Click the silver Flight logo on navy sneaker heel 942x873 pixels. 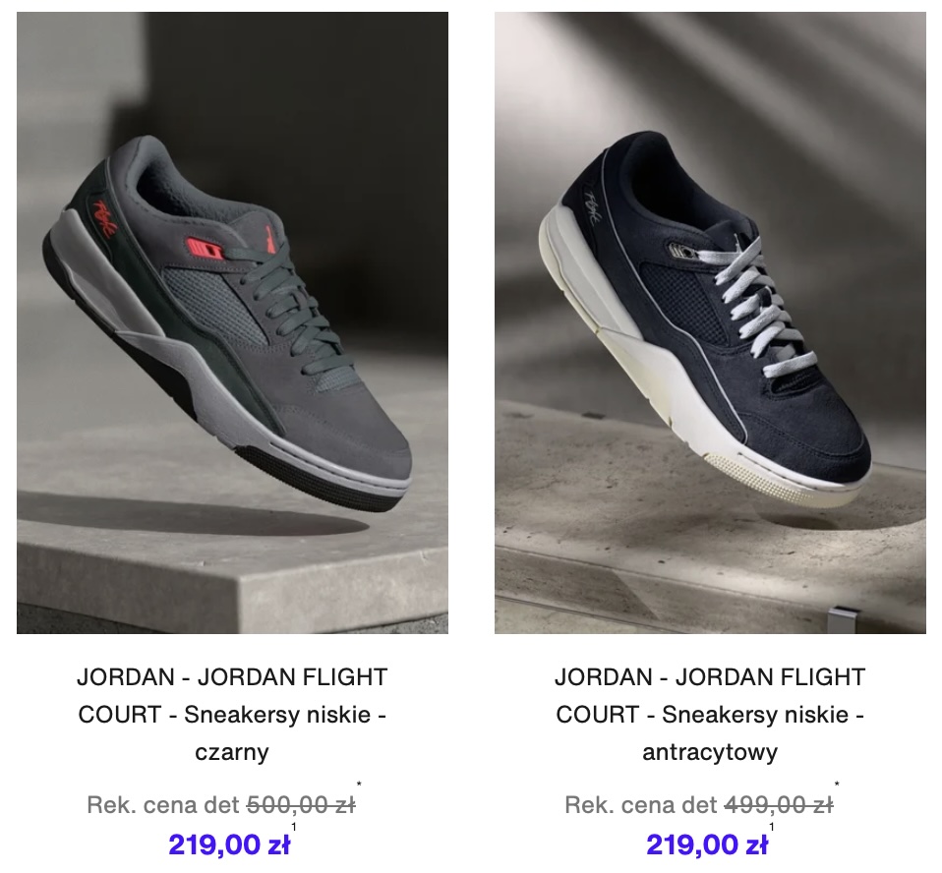pos(589,206)
